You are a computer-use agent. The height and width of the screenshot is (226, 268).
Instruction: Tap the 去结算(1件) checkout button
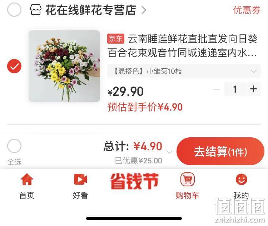click(220, 151)
